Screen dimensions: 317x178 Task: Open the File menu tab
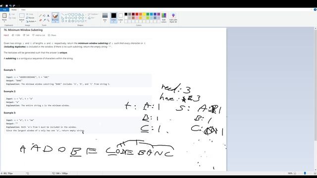point(4,10)
